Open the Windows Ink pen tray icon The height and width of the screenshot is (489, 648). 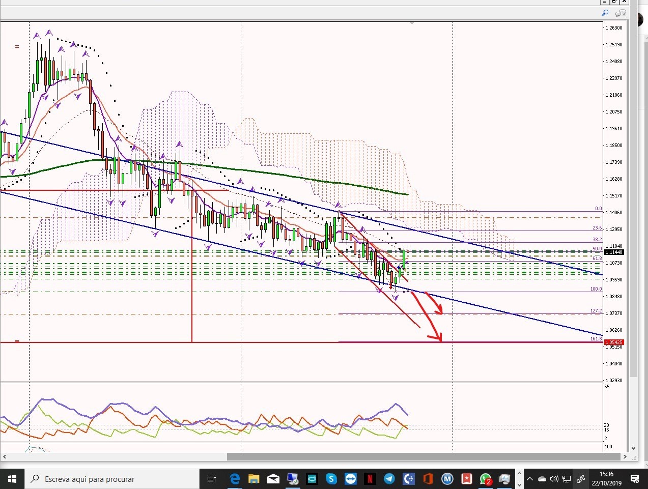pos(581,479)
